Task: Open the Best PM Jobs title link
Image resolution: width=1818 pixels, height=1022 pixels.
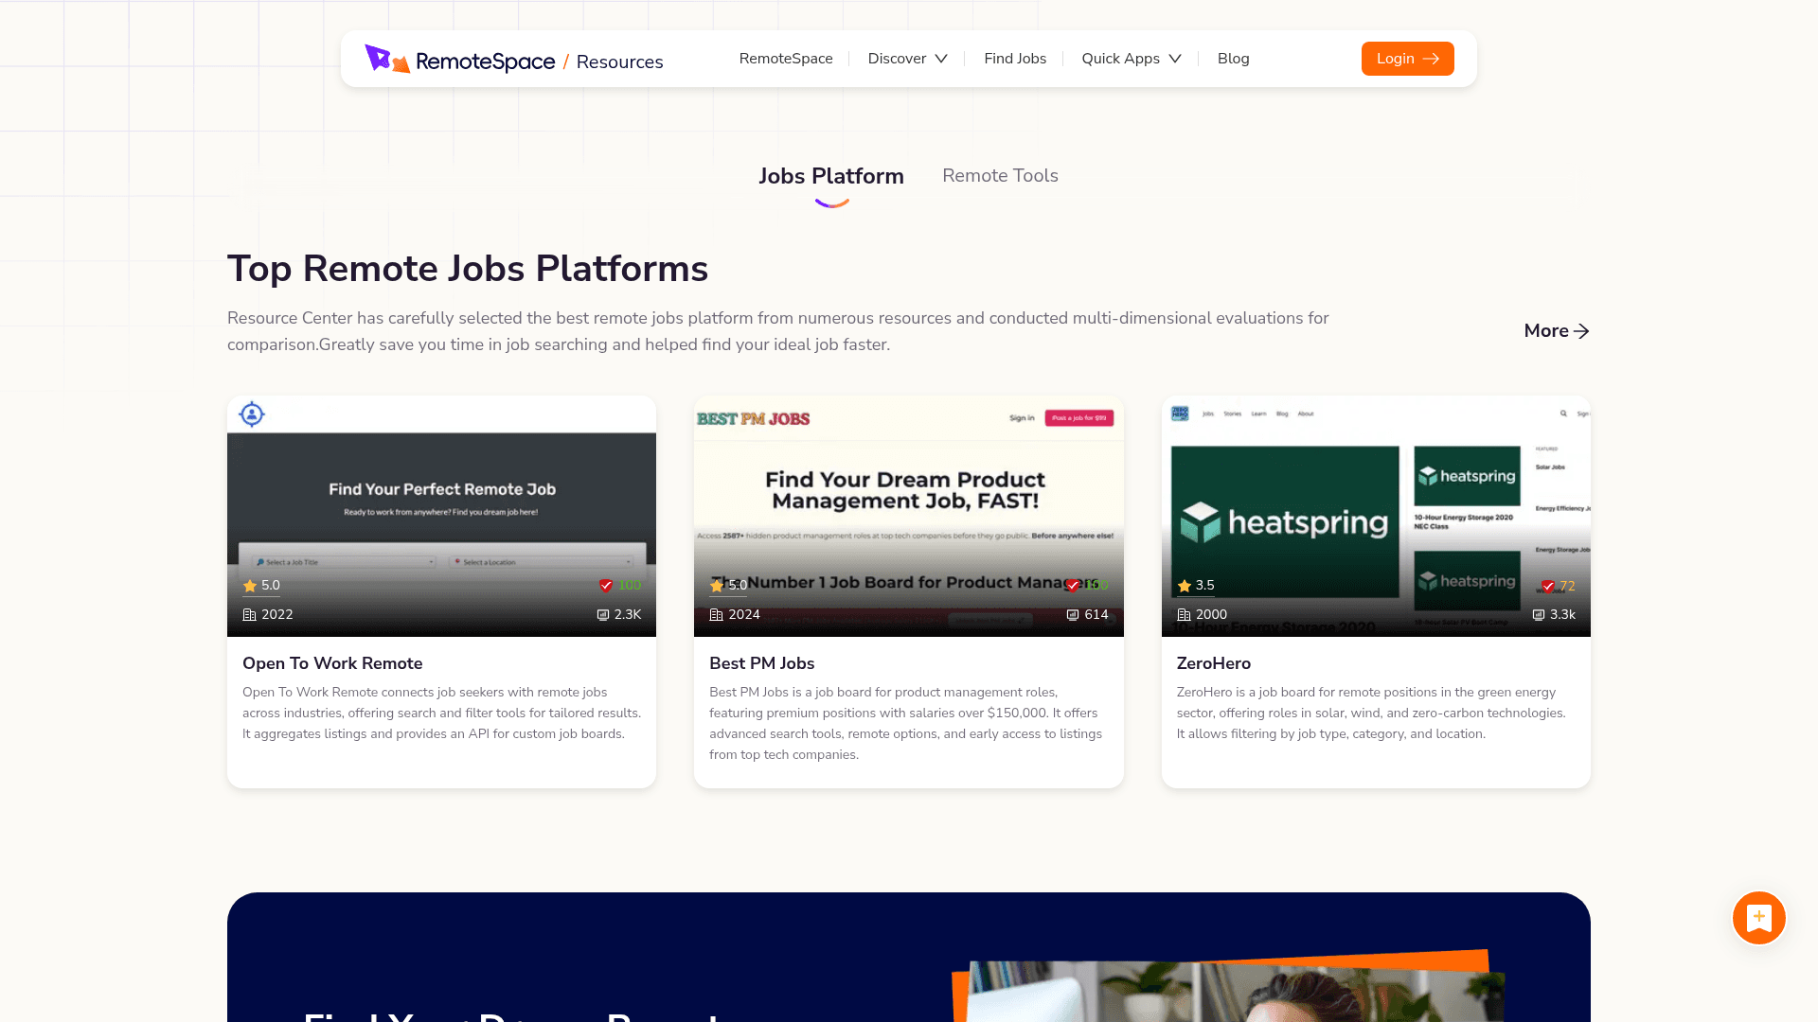Action: tap(761, 663)
